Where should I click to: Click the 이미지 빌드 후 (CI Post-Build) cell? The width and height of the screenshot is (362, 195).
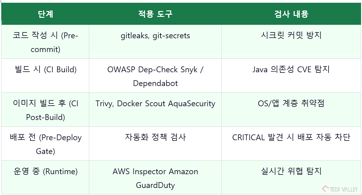click(45, 110)
